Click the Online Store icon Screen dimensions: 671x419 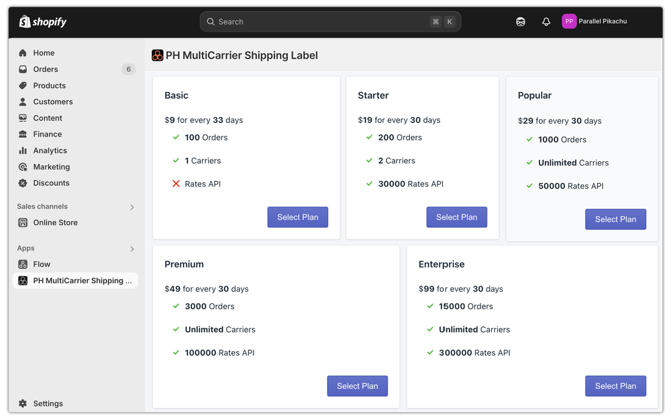[x=23, y=222]
